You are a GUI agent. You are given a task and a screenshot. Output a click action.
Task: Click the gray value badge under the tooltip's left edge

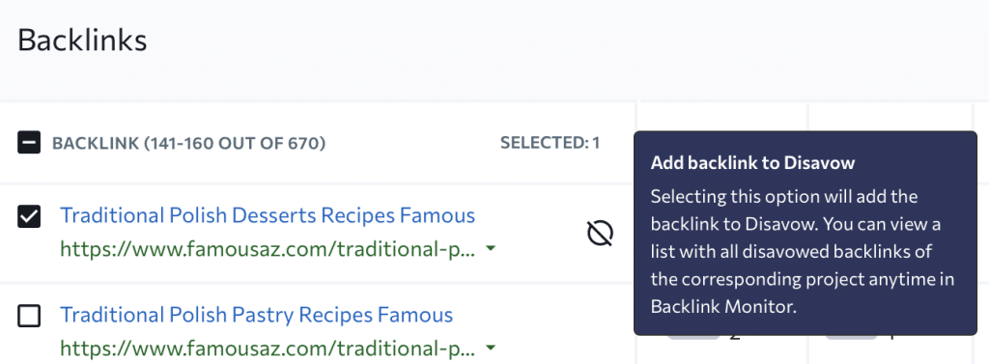(693, 338)
